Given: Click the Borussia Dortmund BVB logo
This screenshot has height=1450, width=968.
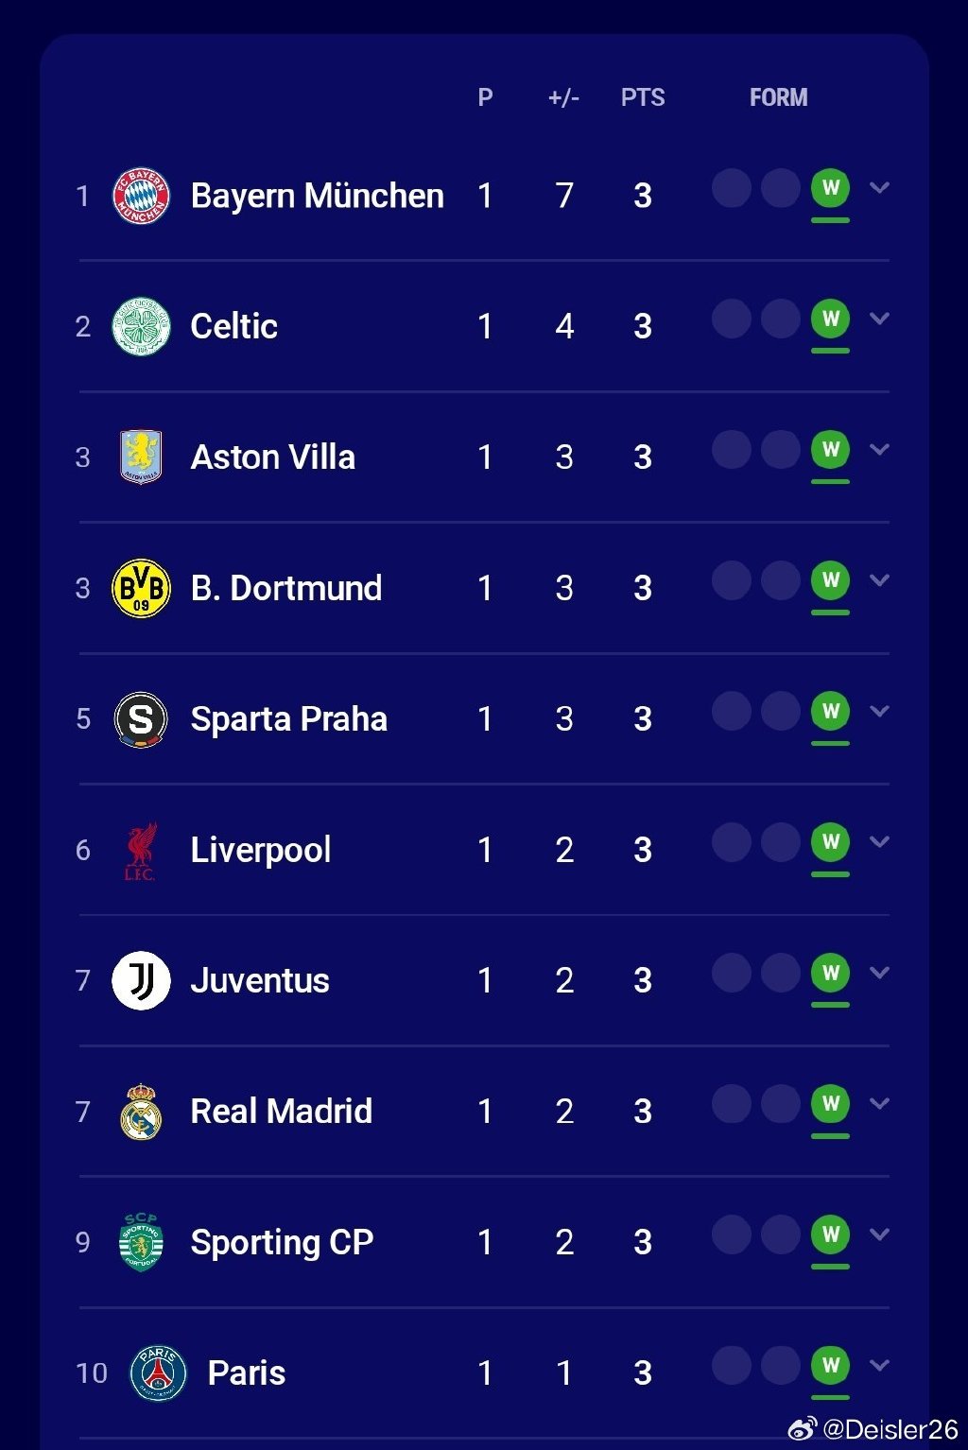Looking at the screenshot, I should (x=141, y=588).
